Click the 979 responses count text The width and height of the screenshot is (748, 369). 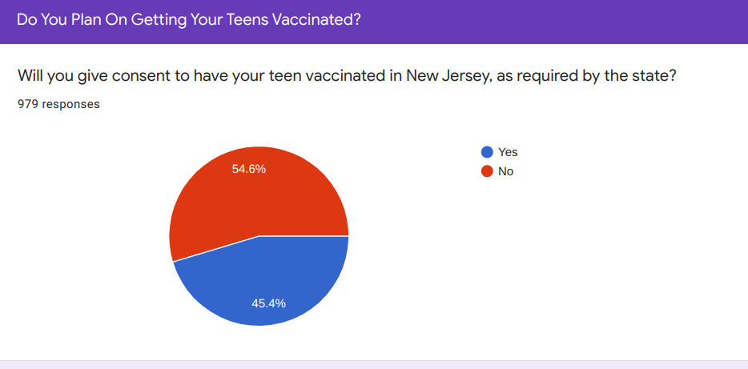pos(58,104)
